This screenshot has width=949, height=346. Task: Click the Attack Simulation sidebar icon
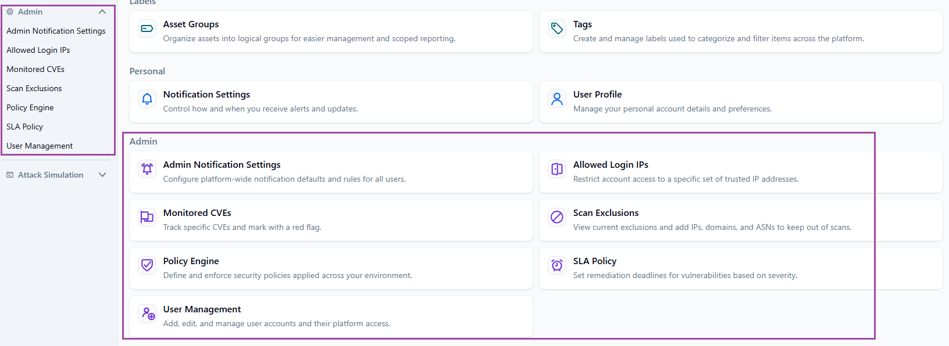pyautogui.click(x=10, y=175)
